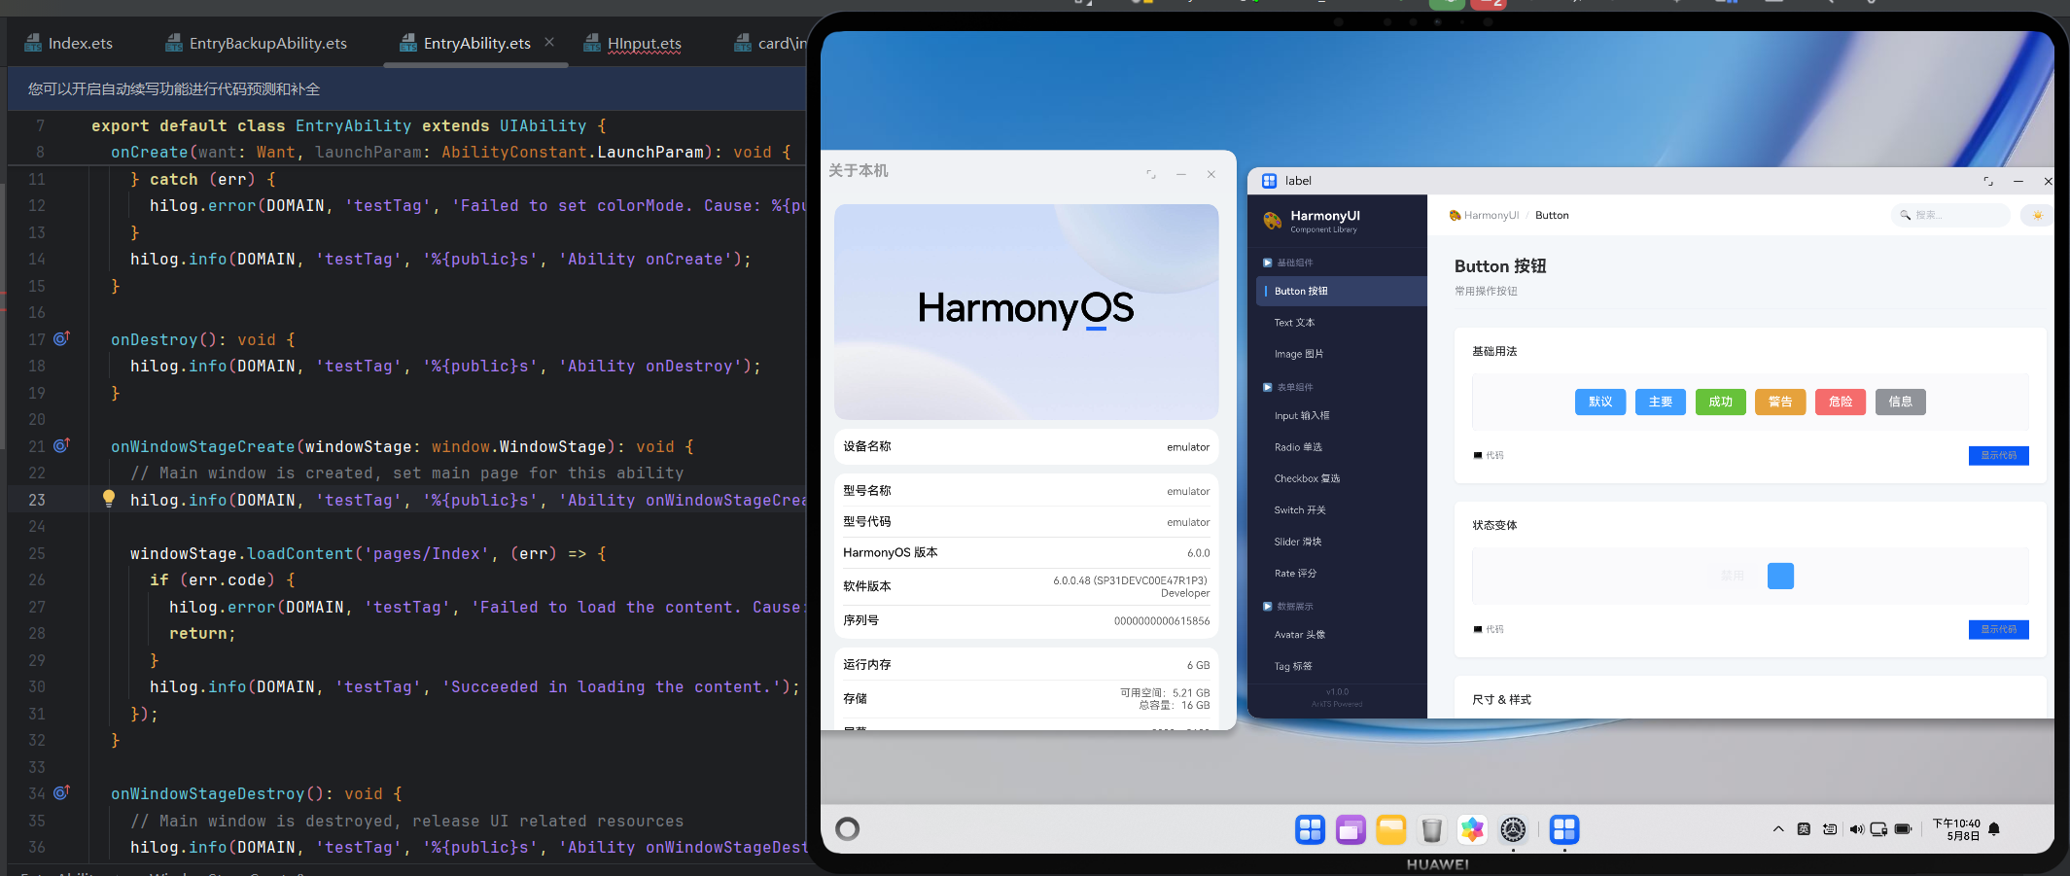Click the blue 主要 demo button
The width and height of the screenshot is (2070, 876).
tap(1661, 402)
